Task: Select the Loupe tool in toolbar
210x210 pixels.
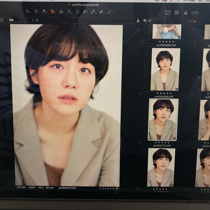Action: click(45, 11)
